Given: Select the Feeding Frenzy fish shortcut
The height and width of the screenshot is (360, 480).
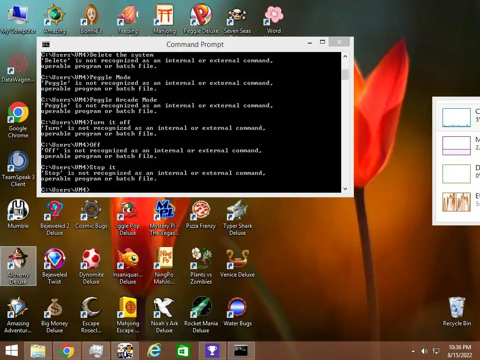Looking at the screenshot, I should coord(127,19).
